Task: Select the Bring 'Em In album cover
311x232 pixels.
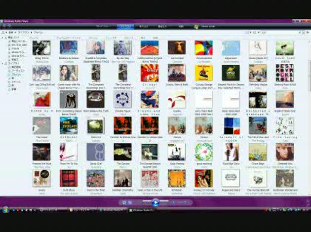Action: [41, 48]
